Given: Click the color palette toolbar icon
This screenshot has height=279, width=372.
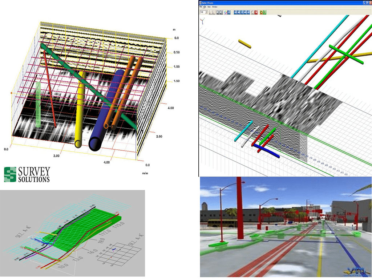Looking at the screenshot, I should (x=226, y=12).
